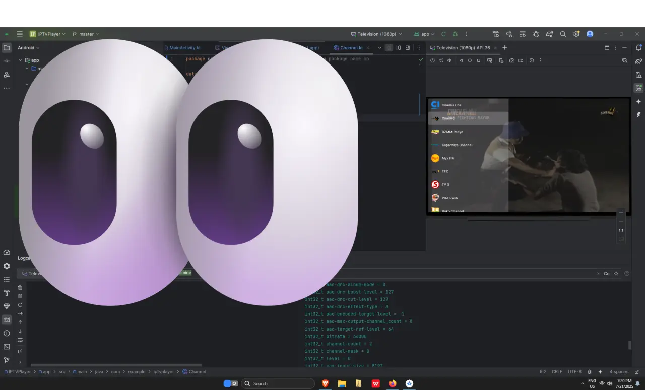Toggle soft-wrap in Logcat

tap(20, 340)
